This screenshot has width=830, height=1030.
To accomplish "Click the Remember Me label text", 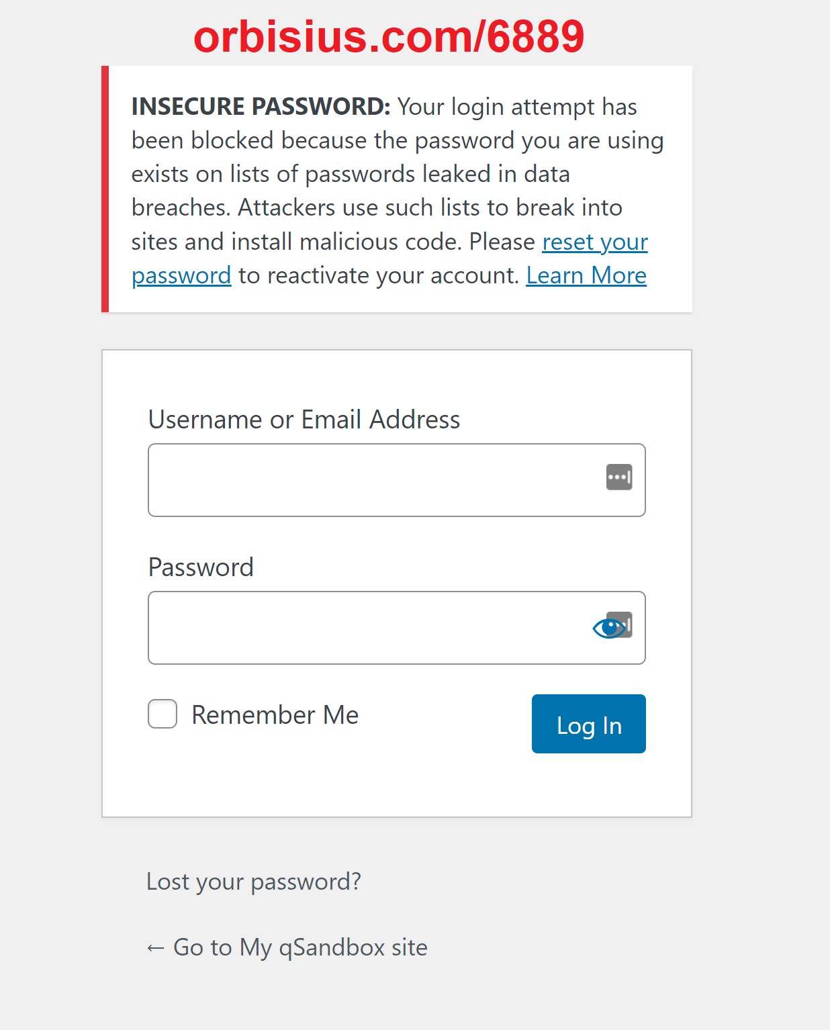I will [275, 715].
